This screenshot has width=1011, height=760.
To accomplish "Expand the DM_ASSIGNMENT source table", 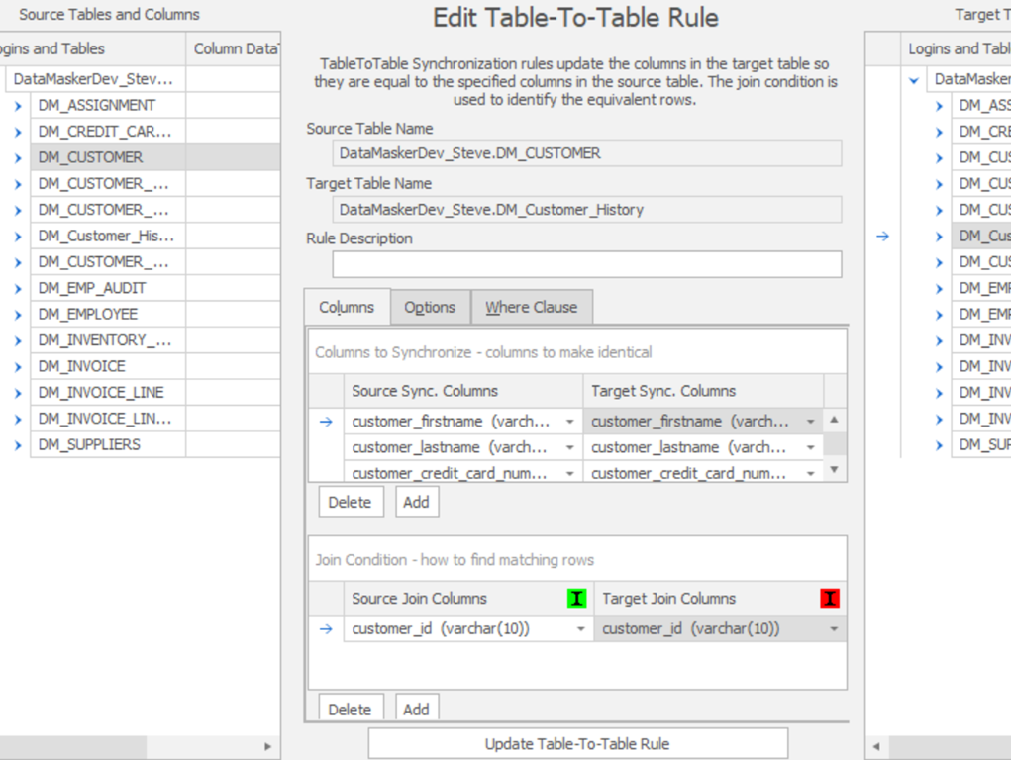I will tap(18, 105).
